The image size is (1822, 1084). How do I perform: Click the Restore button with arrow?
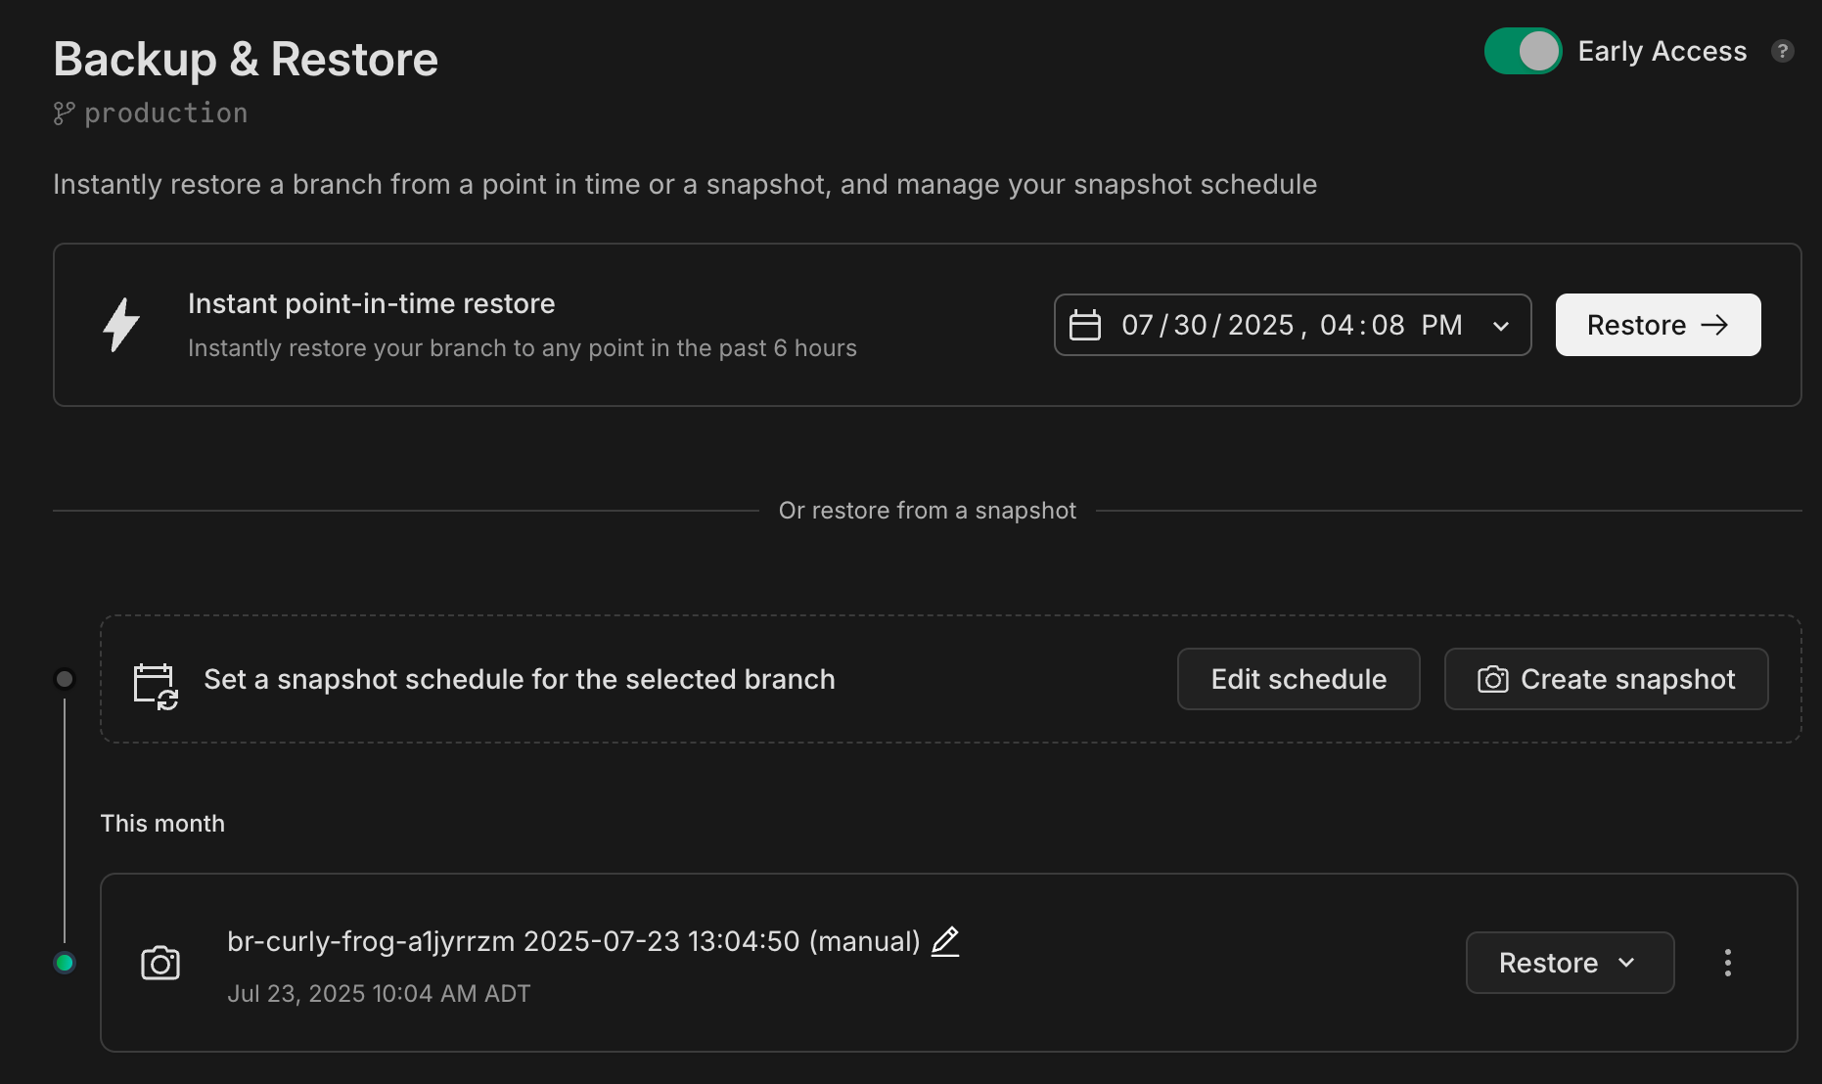[x=1657, y=324]
